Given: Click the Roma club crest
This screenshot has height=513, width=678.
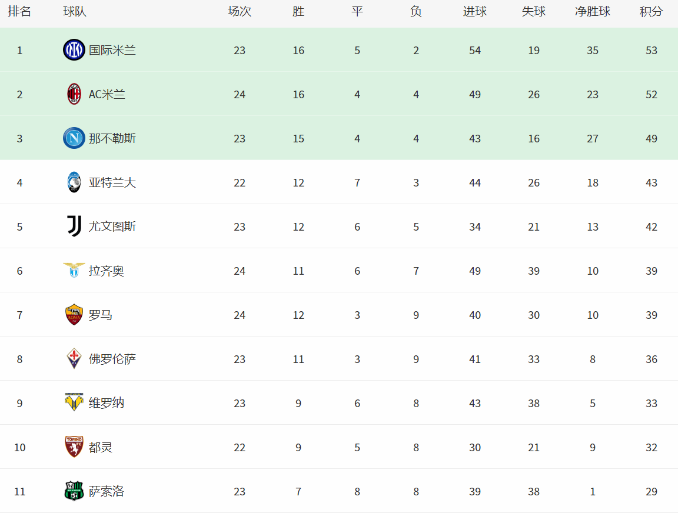Looking at the screenshot, I should point(74,315).
